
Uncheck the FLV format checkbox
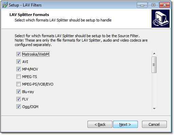click(18, 99)
